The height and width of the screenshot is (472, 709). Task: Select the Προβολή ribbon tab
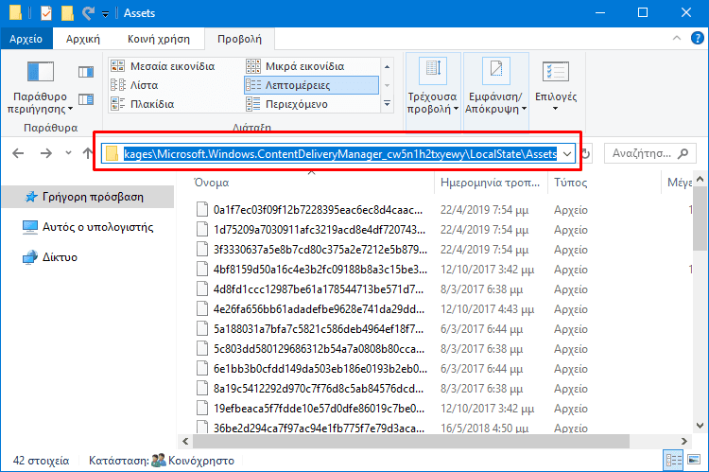click(239, 39)
